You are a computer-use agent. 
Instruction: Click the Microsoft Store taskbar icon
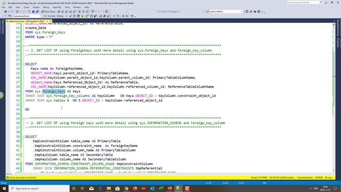(x=117, y=188)
